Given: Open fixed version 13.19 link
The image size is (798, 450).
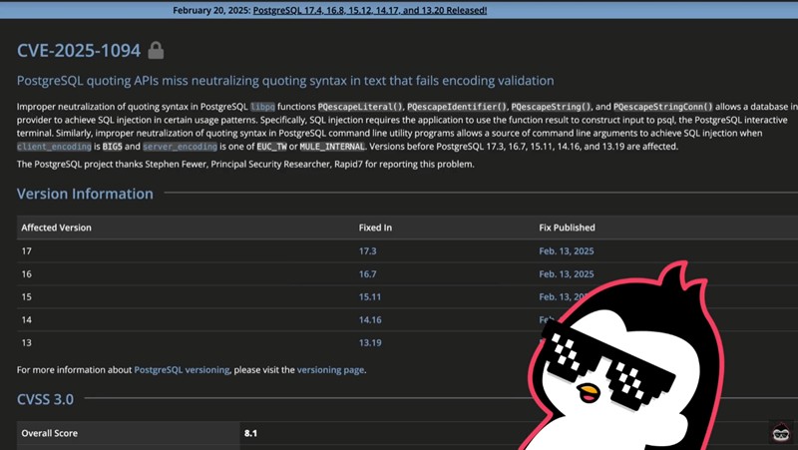Looking at the screenshot, I should point(370,342).
